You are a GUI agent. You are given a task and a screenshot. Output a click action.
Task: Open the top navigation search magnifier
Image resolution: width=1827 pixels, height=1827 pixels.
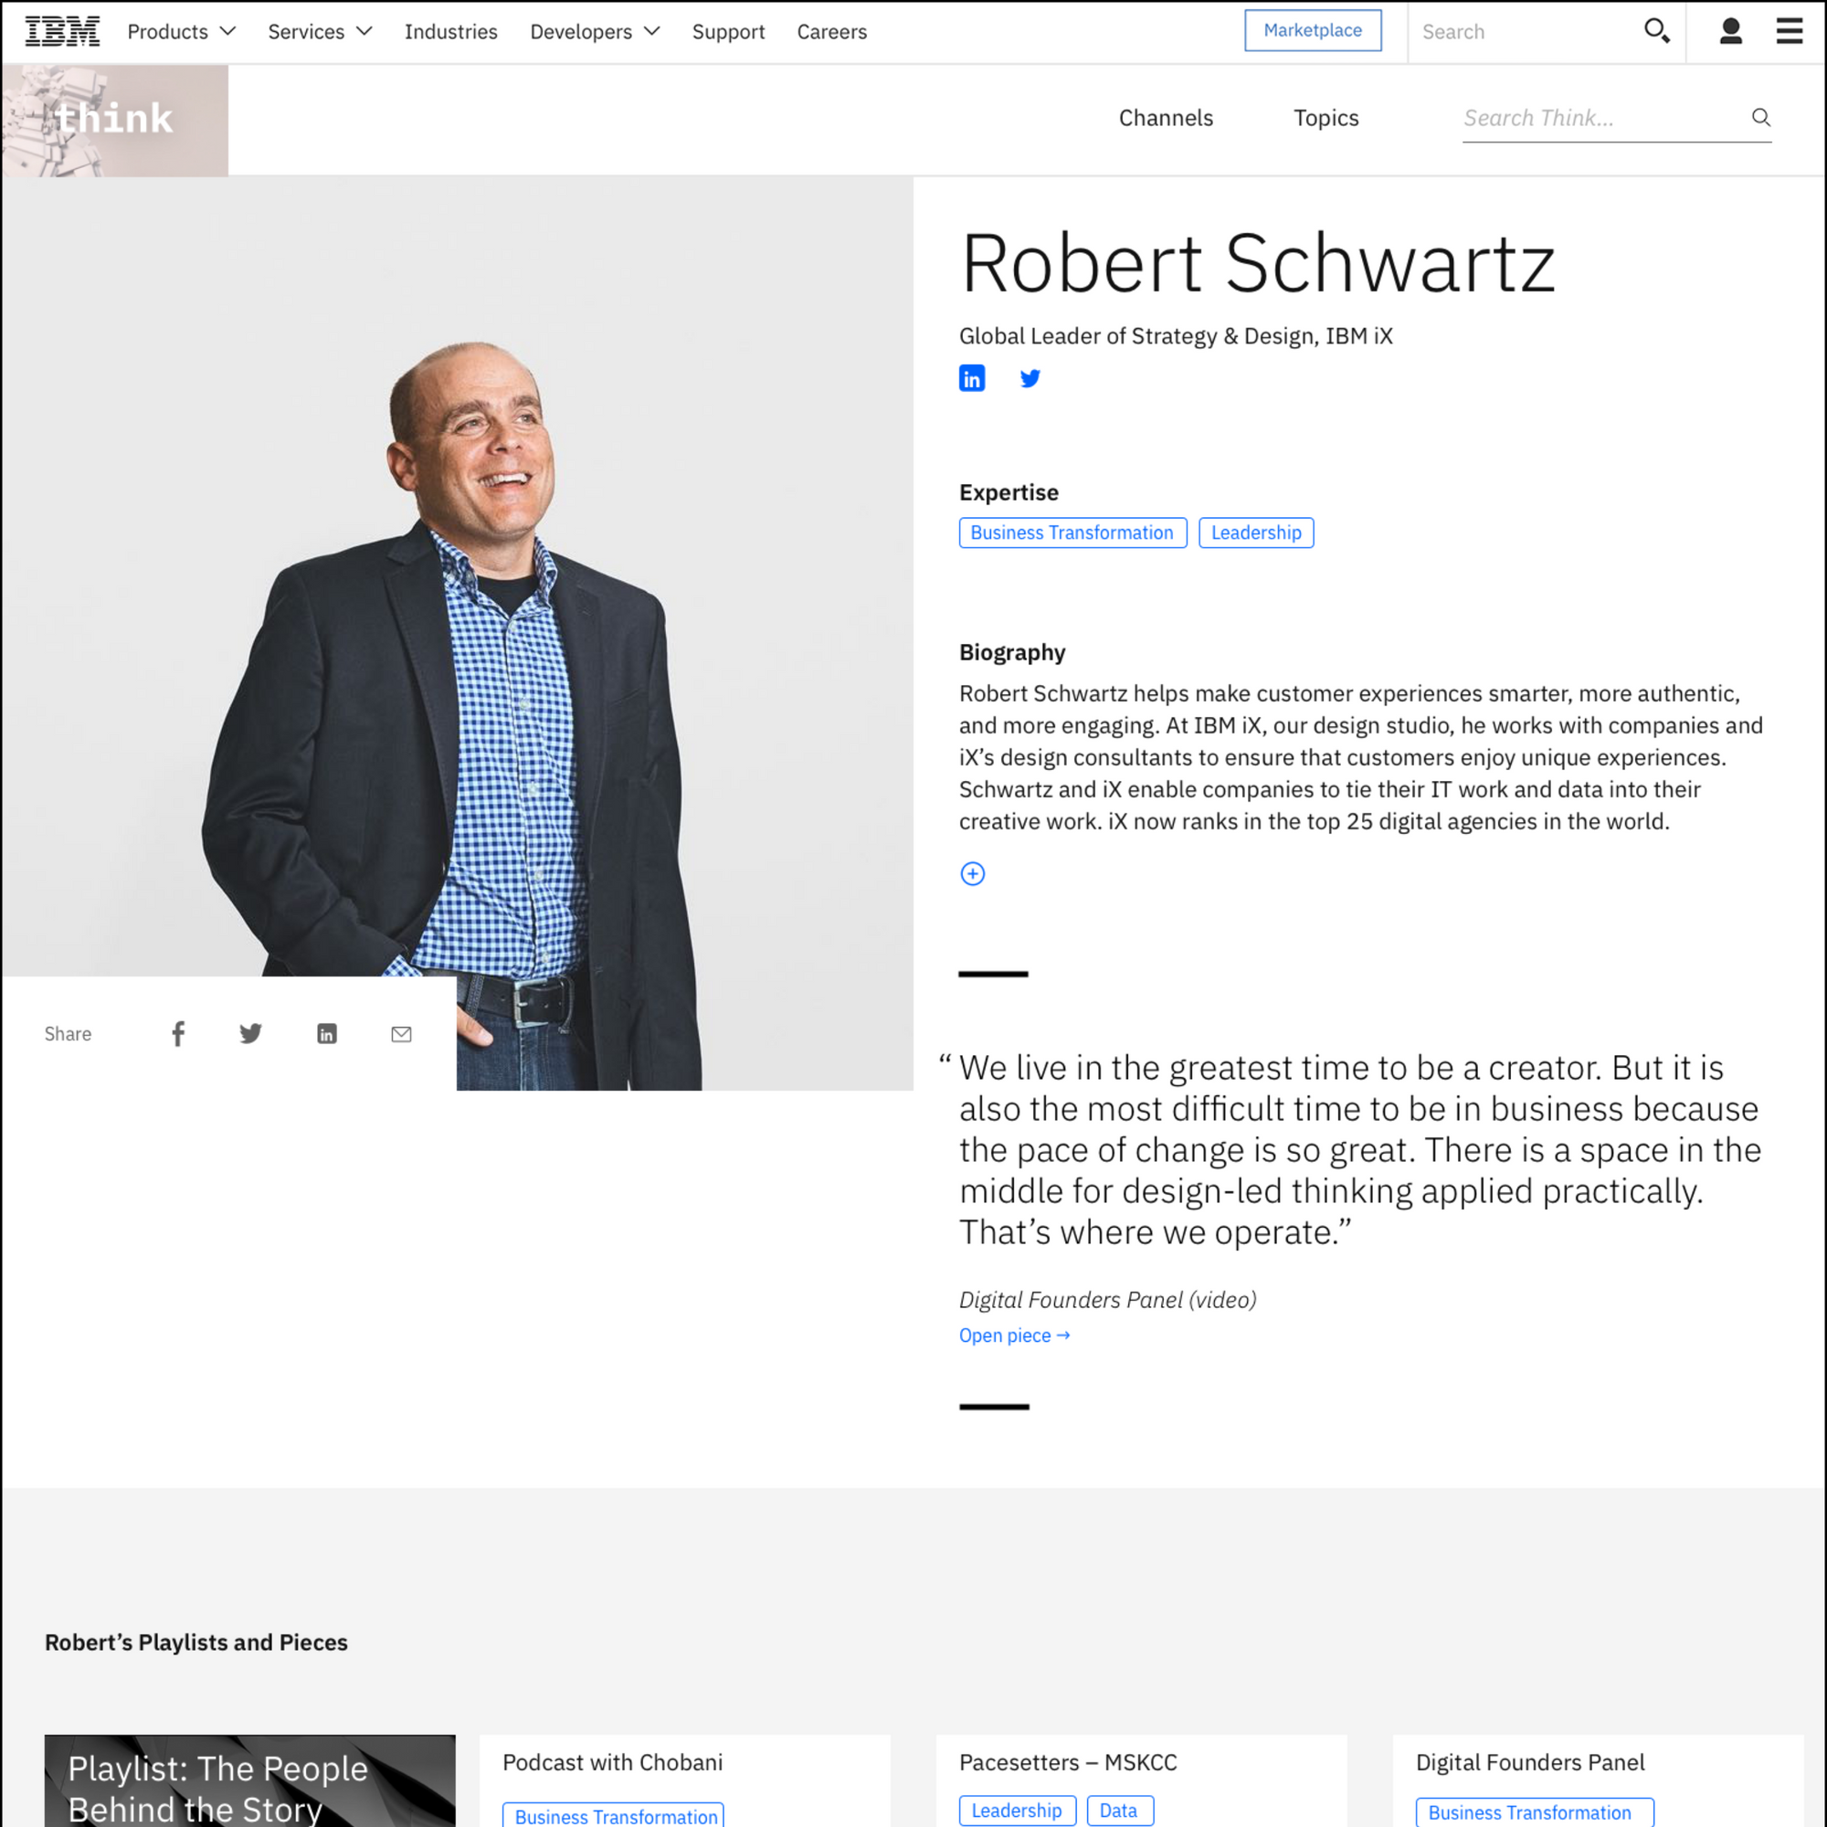click(1657, 31)
